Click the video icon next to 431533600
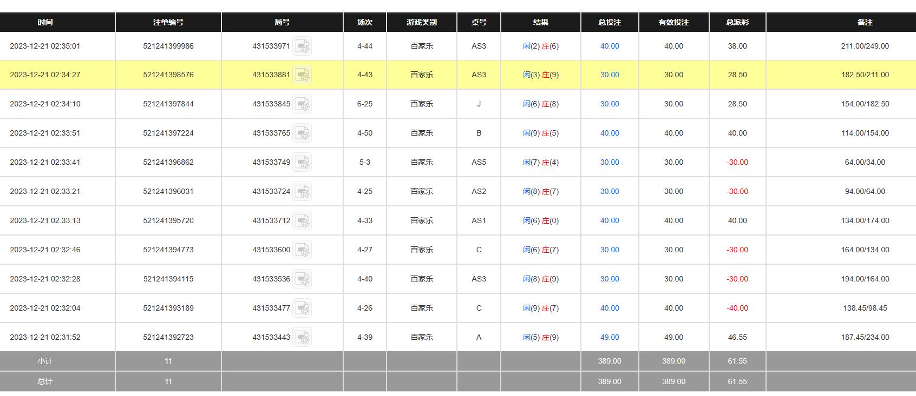This screenshot has height=396, width=916. [302, 250]
